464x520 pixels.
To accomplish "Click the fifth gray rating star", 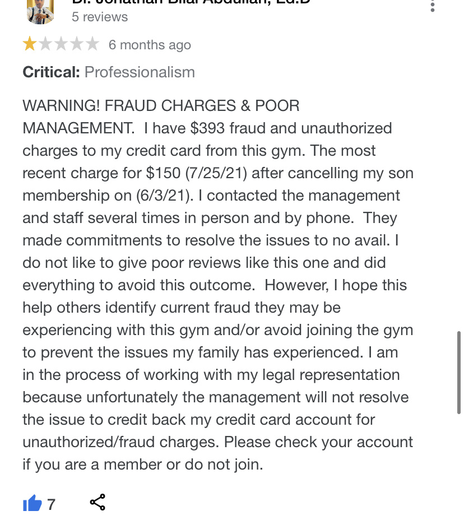I will click(92, 44).
